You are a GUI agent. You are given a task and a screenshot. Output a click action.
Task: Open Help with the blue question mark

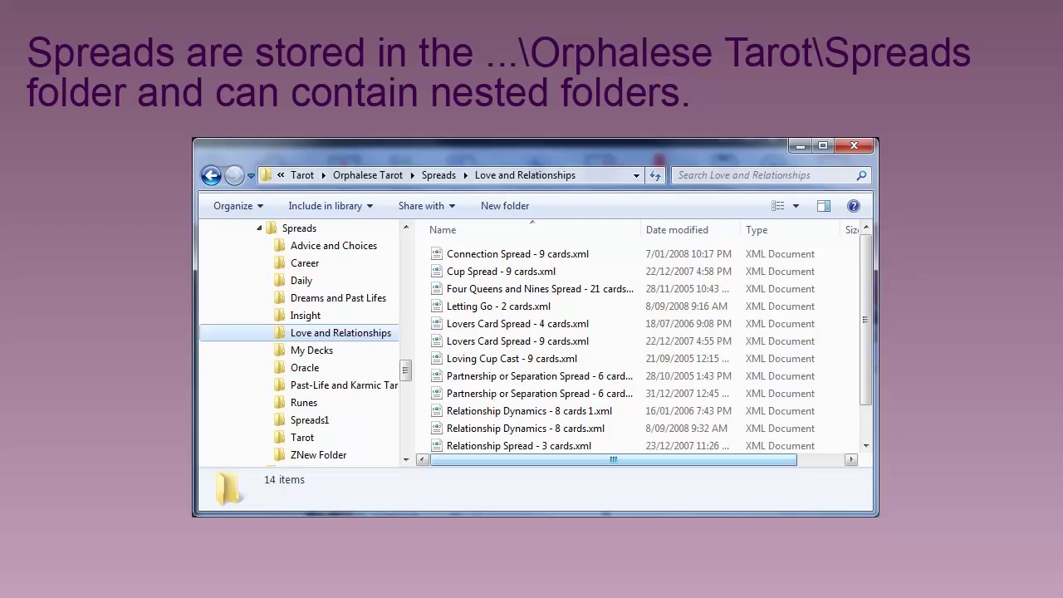[x=853, y=206]
